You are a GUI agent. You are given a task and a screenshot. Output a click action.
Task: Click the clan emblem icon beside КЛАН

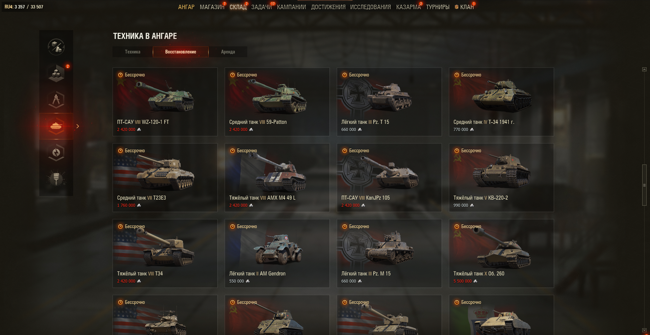point(457,7)
